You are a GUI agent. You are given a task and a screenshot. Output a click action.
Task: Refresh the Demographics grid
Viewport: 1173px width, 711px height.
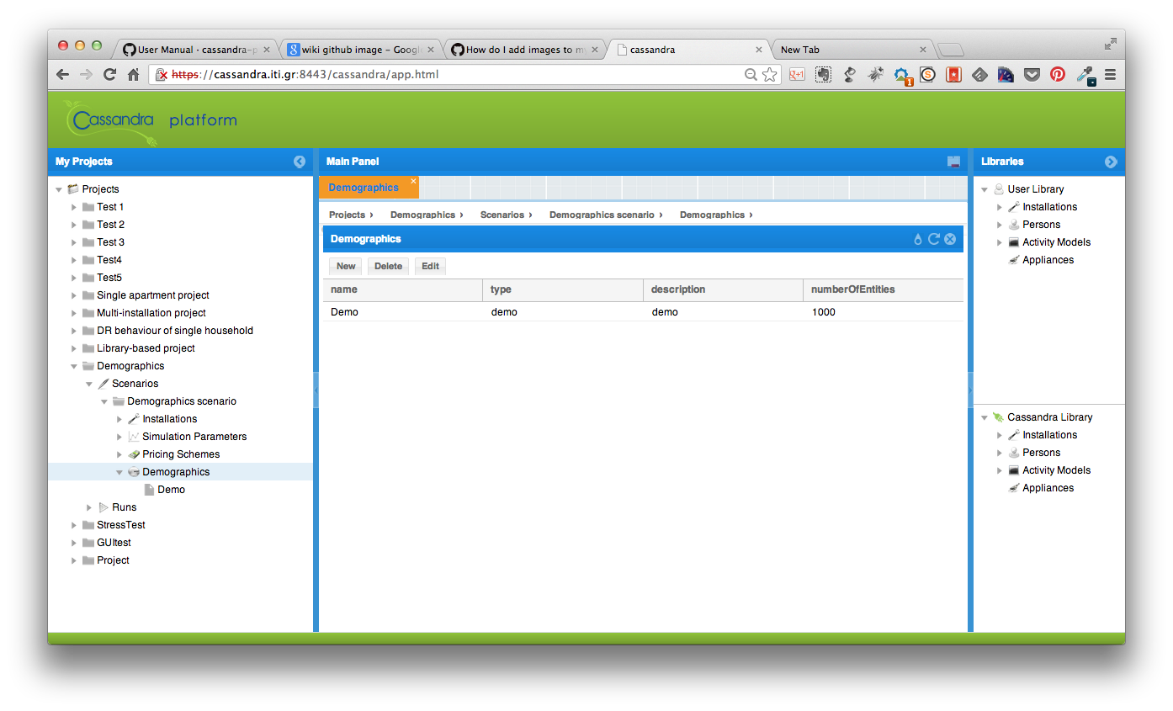(934, 239)
